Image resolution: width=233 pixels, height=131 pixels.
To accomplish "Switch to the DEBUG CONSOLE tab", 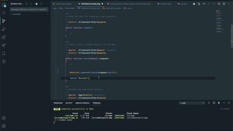I will (82, 103).
